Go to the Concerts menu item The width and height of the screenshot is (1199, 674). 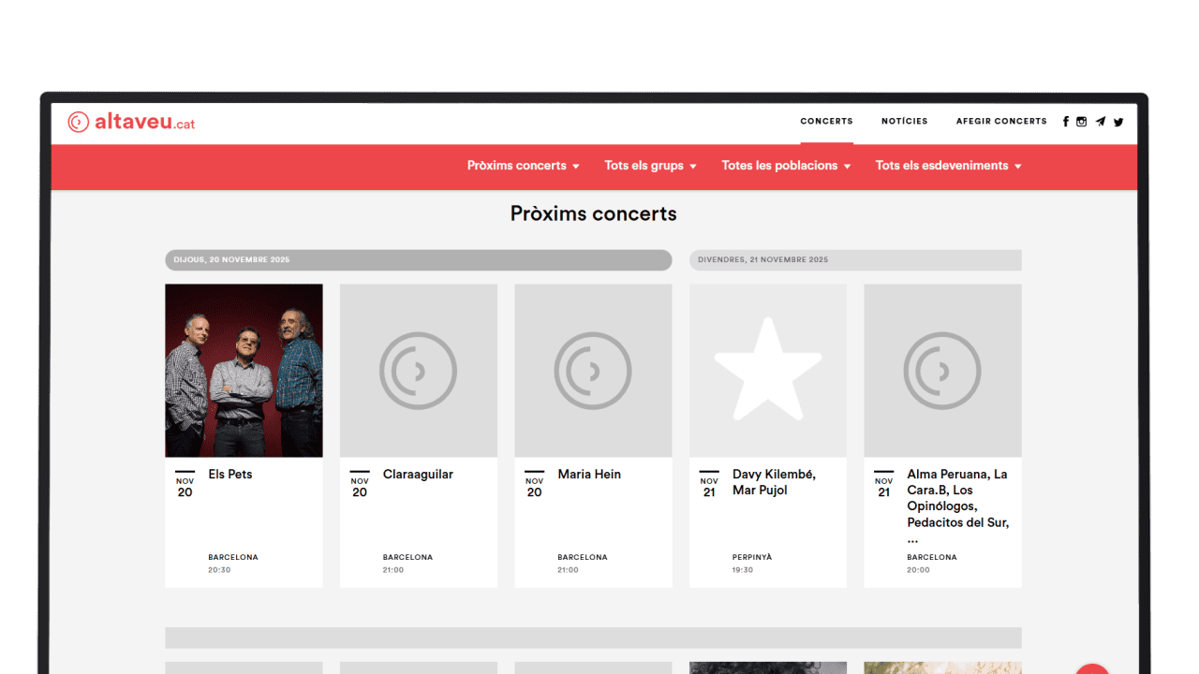click(x=826, y=121)
